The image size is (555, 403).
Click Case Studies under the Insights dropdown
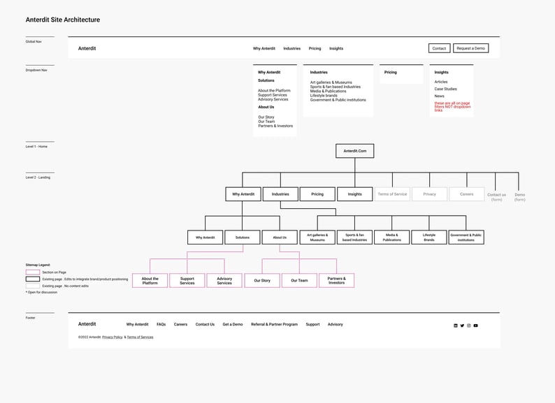446,89
